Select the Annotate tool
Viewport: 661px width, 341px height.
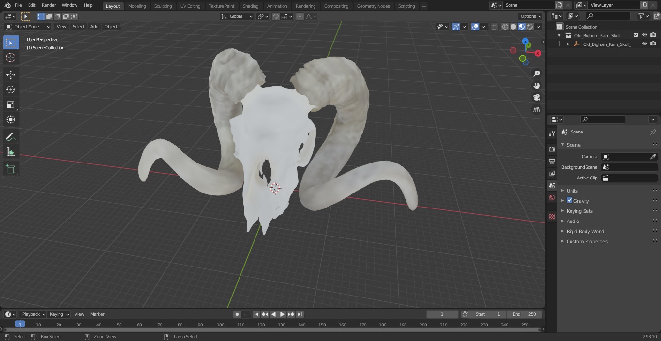point(11,137)
